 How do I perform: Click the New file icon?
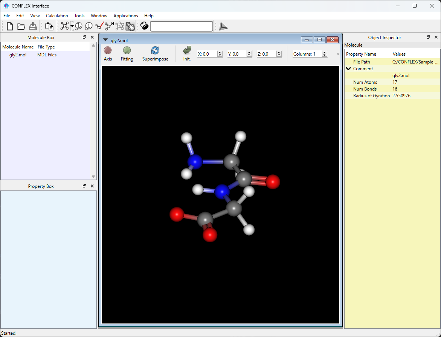[x=10, y=26]
